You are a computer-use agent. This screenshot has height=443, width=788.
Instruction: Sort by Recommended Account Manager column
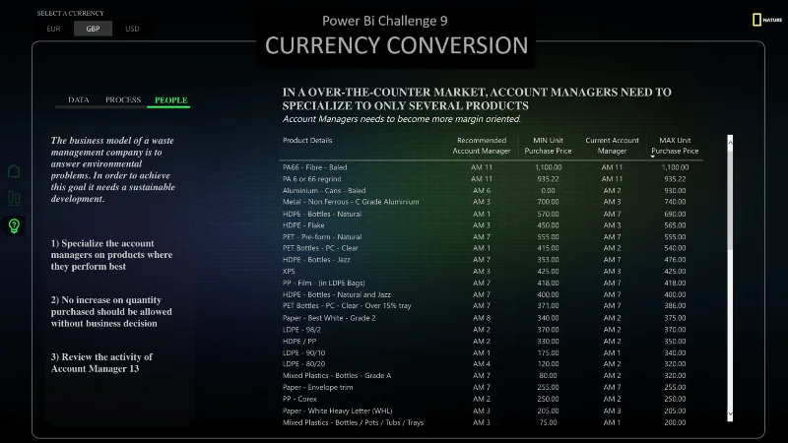pos(482,146)
